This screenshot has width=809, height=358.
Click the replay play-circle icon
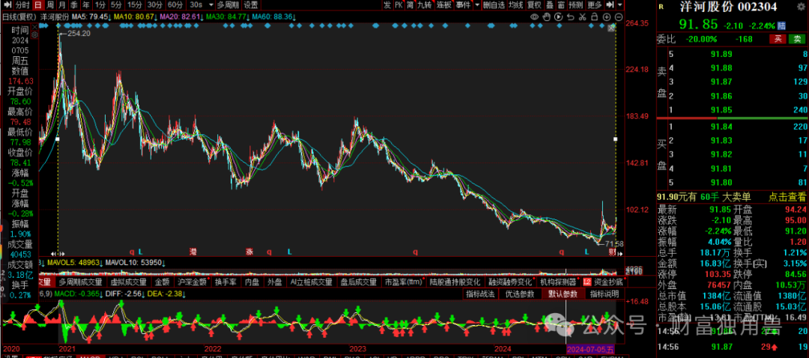pyautogui.click(x=559, y=16)
